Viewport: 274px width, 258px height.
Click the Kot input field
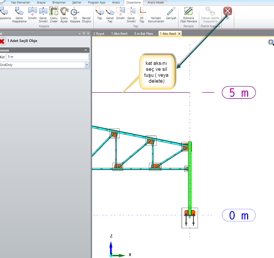pyautogui.click(x=47, y=57)
